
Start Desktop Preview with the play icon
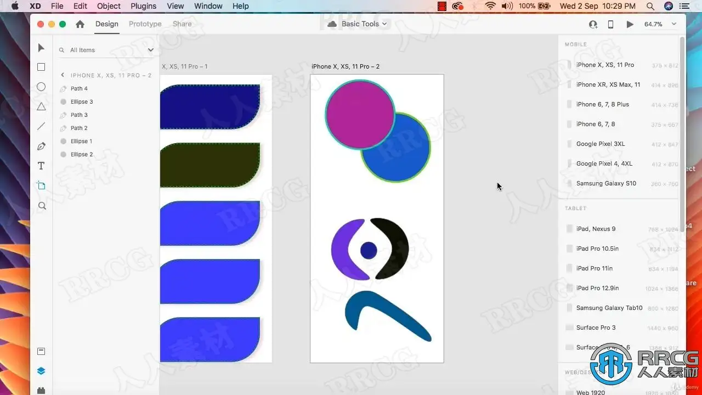[630, 24]
